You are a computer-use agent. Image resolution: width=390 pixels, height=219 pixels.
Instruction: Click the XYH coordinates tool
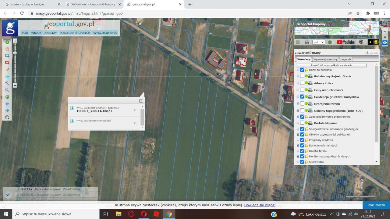tap(7, 76)
